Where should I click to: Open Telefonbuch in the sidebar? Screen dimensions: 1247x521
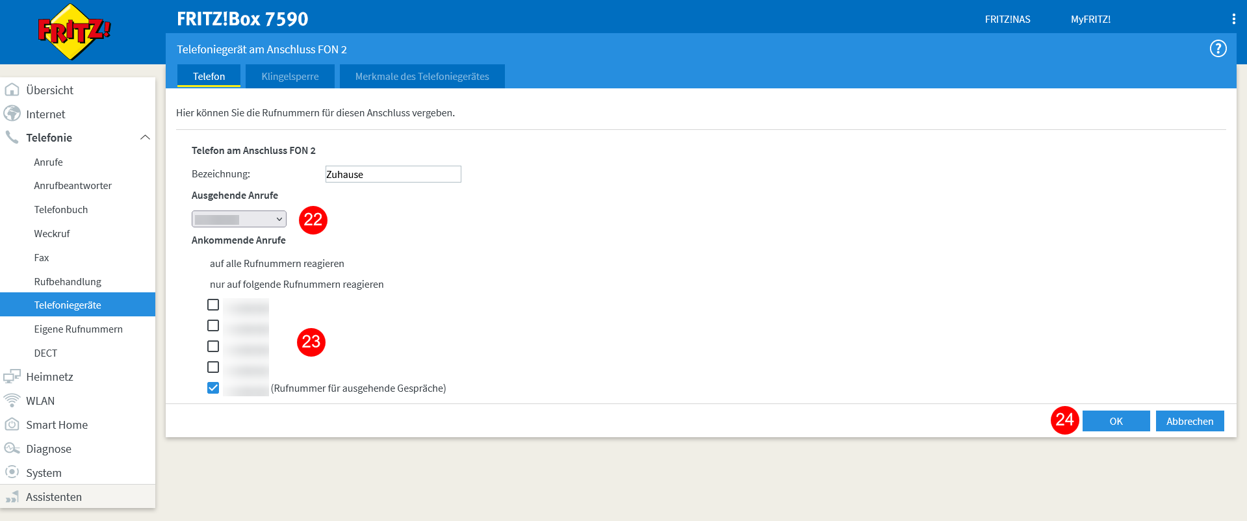coord(61,210)
